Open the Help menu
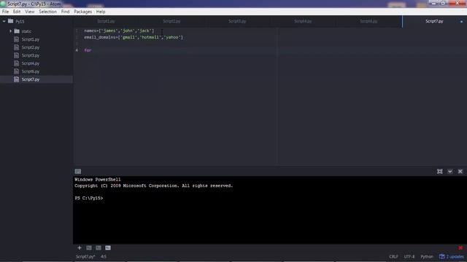This screenshot has width=467, height=262. click(x=101, y=12)
